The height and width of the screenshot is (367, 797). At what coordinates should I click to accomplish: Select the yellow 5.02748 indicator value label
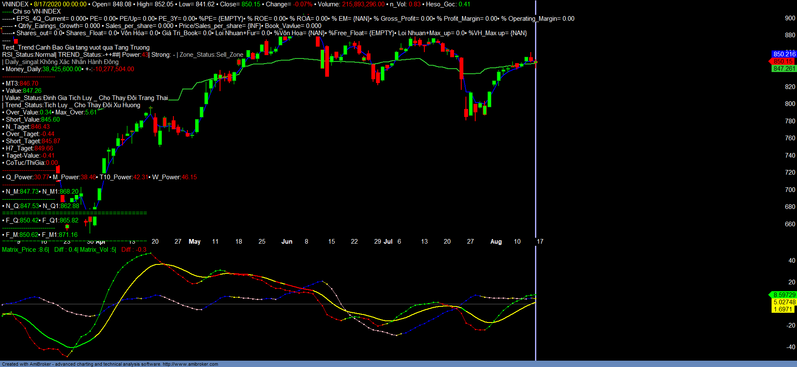point(784,302)
